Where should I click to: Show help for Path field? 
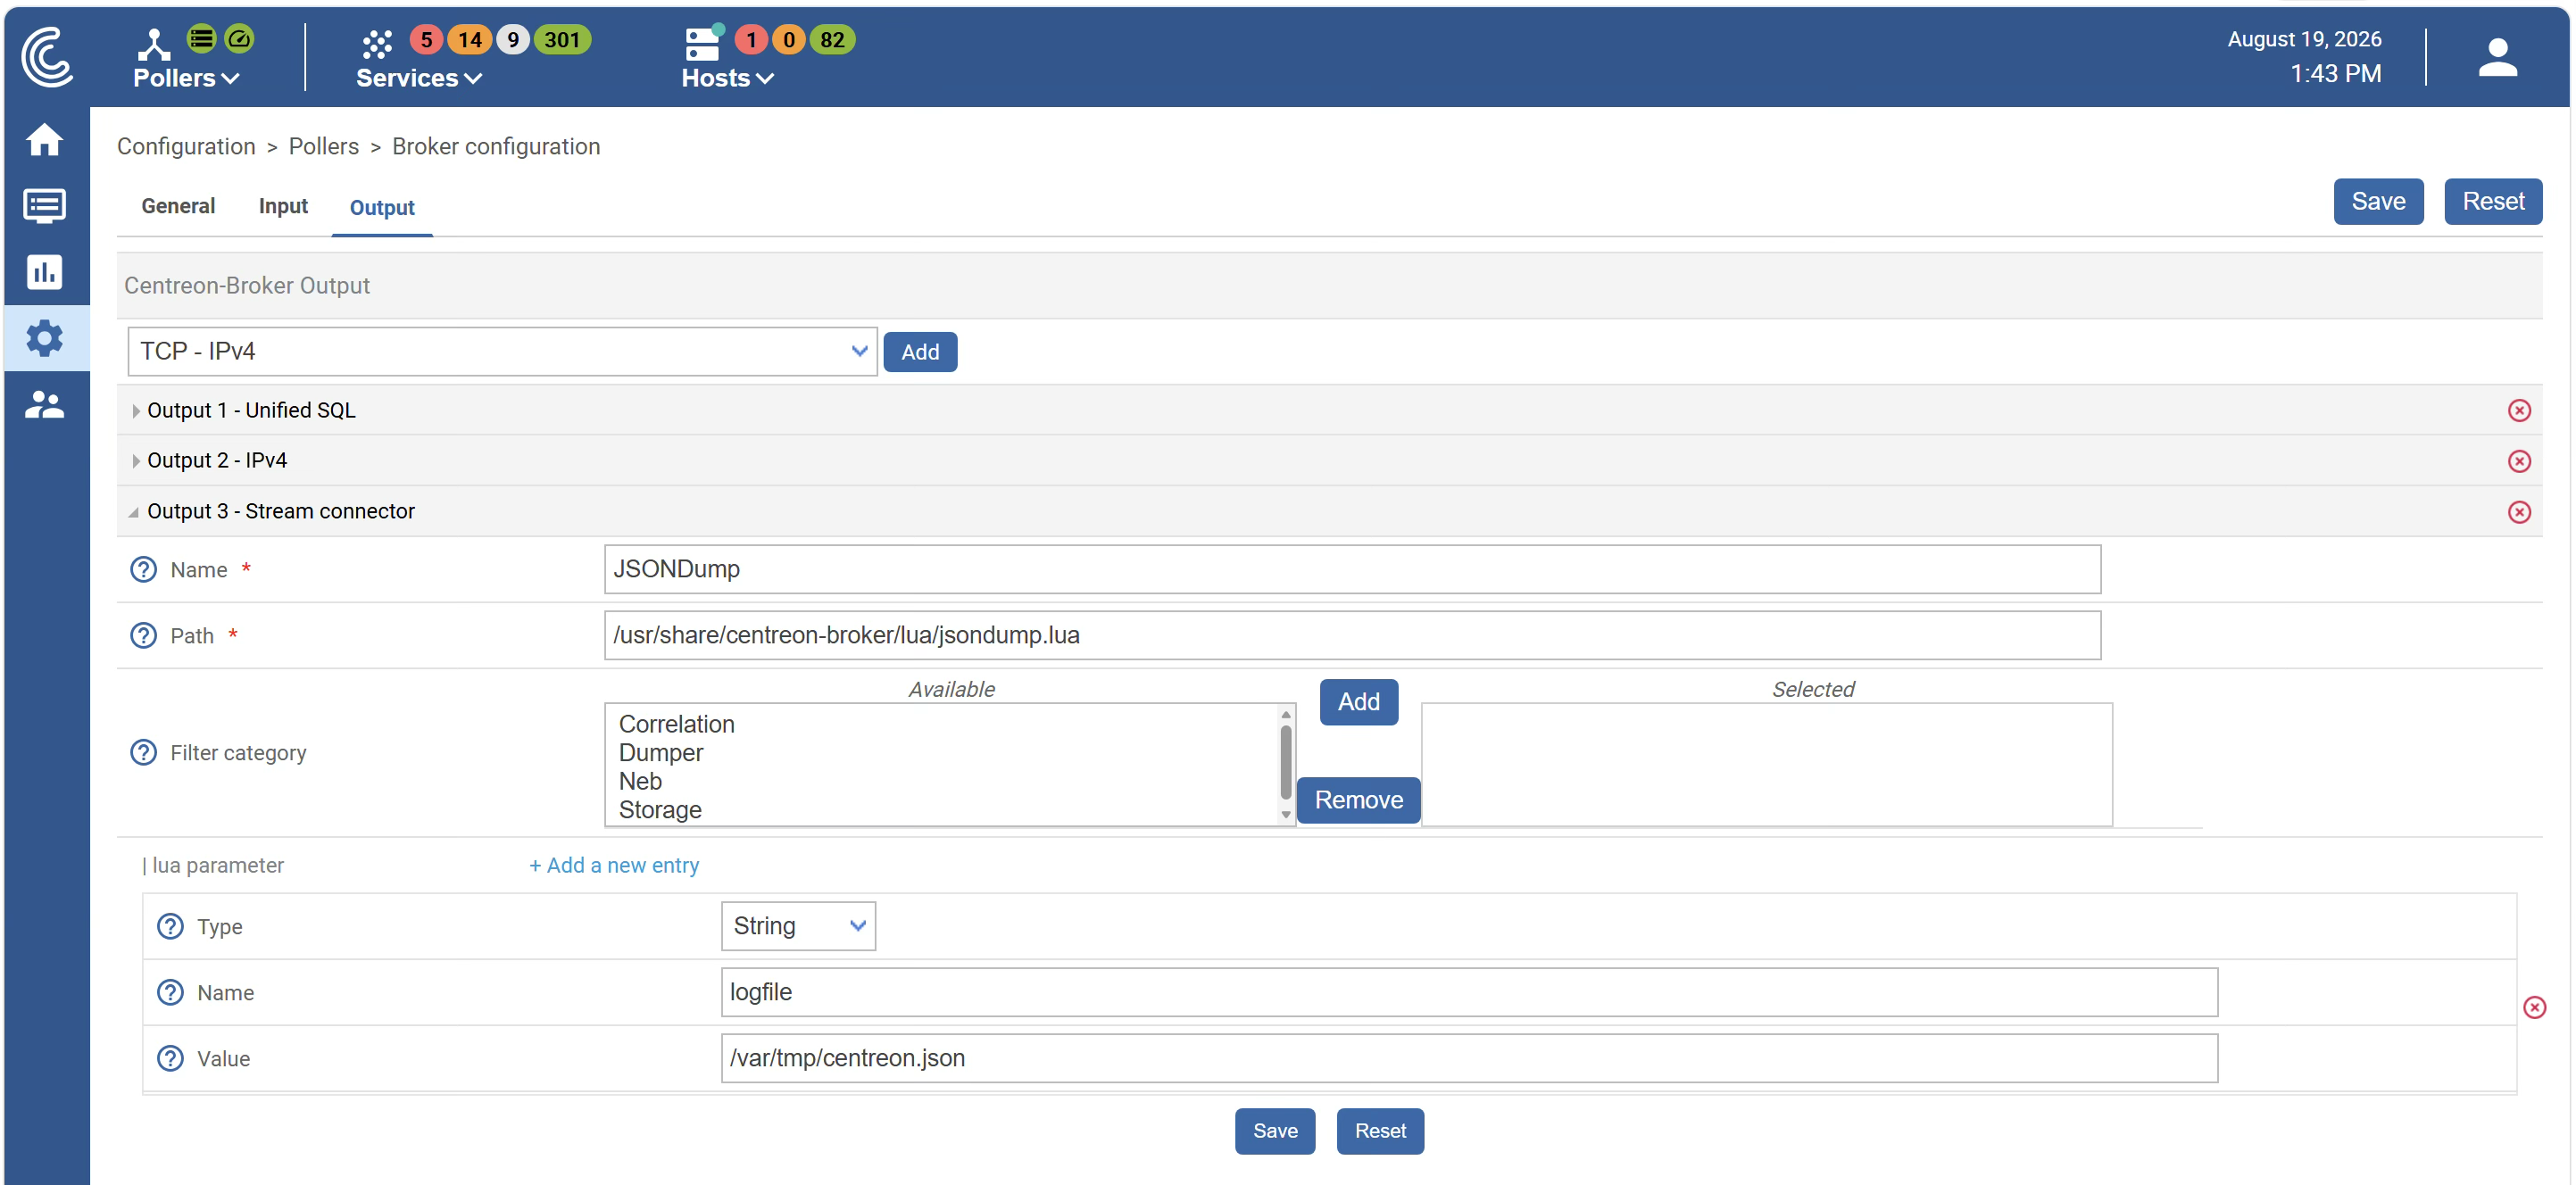point(144,636)
